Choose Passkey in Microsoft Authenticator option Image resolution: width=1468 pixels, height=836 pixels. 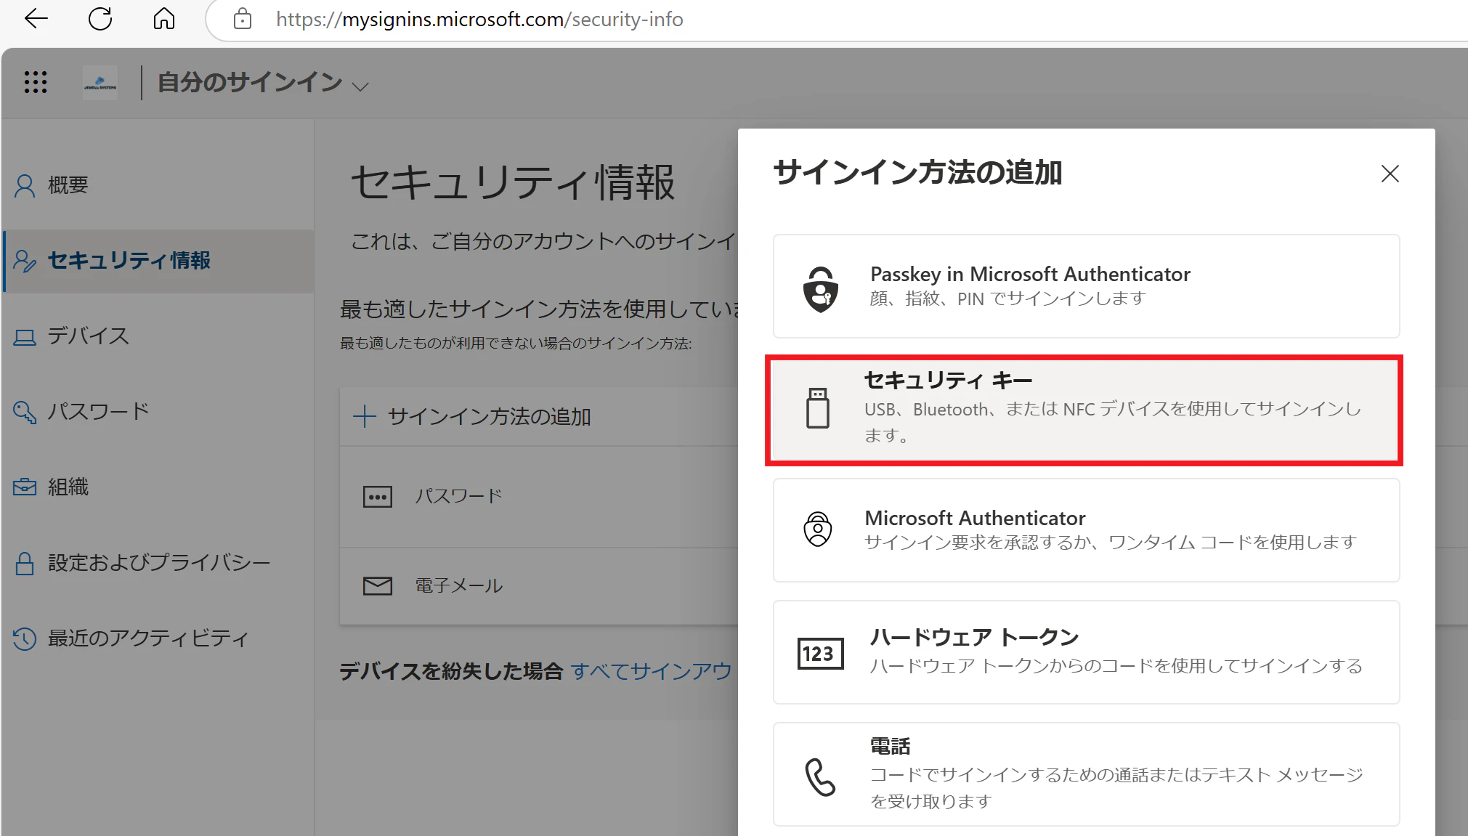coord(1086,286)
